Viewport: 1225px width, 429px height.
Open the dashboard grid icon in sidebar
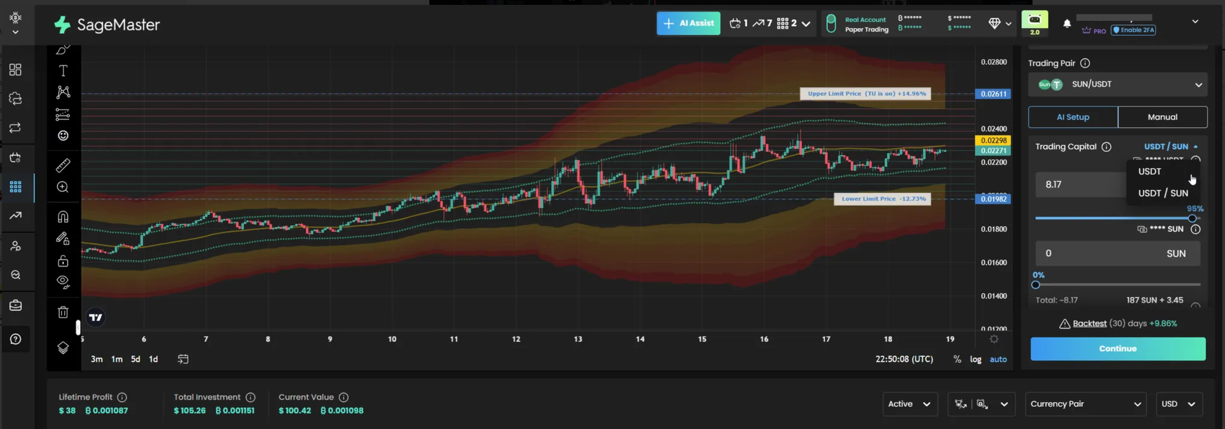pyautogui.click(x=15, y=70)
